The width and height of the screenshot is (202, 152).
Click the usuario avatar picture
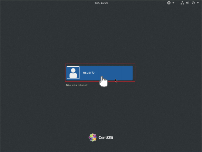click(73, 73)
